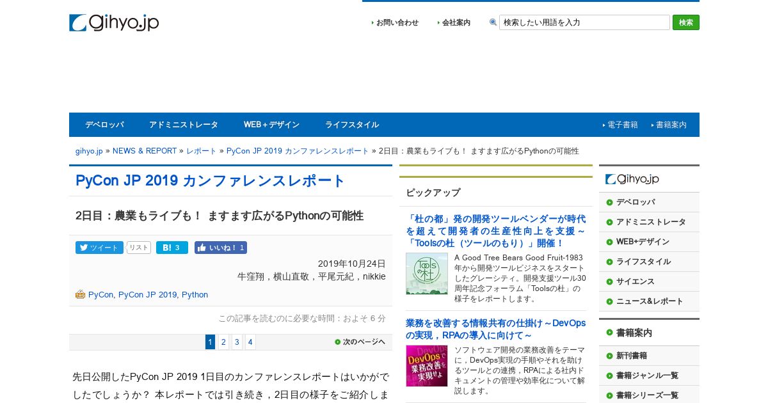Screen dimensions: 768x403
Task: Click the article title 2日目：農業もライブも！
Action: pos(220,216)
